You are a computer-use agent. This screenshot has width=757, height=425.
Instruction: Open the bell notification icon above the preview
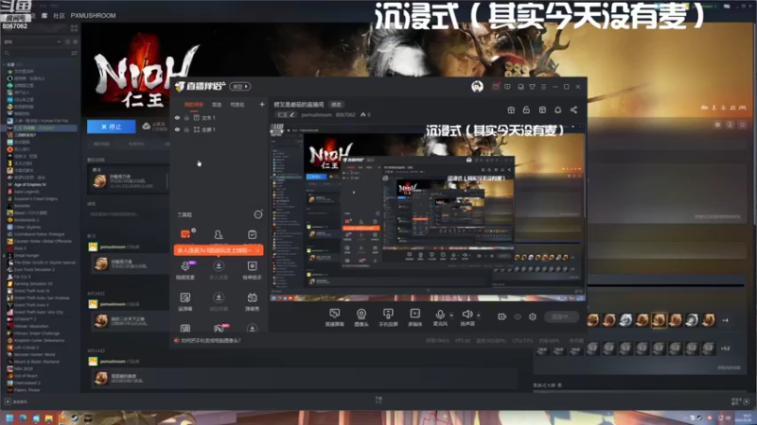tap(557, 110)
